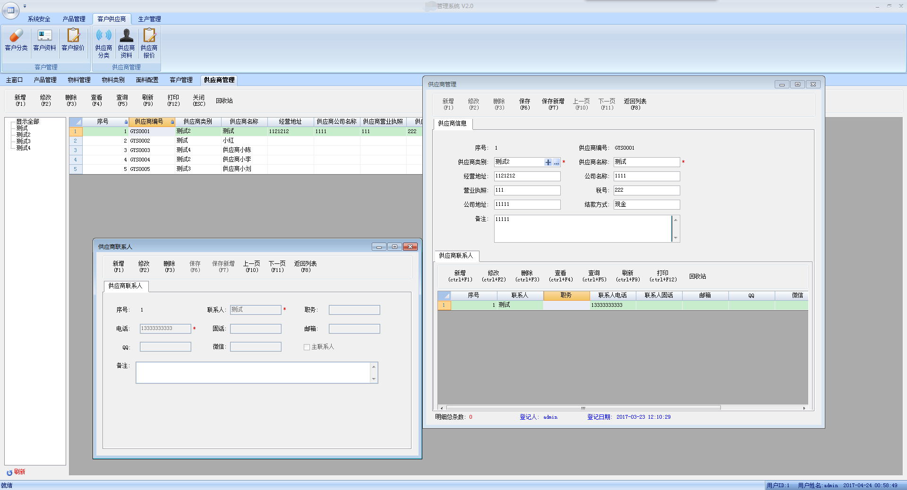Image resolution: width=907 pixels, height=490 pixels.
Task: Select the 系统安全 ribbon tab
Action: pyautogui.click(x=39, y=19)
